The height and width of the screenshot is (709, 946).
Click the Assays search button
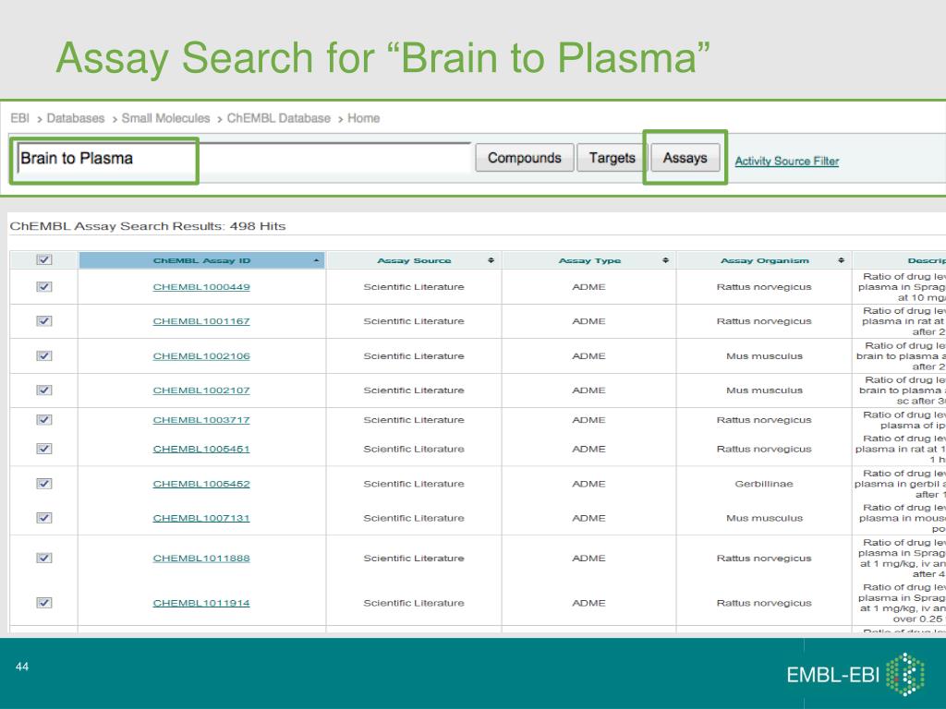(x=685, y=158)
